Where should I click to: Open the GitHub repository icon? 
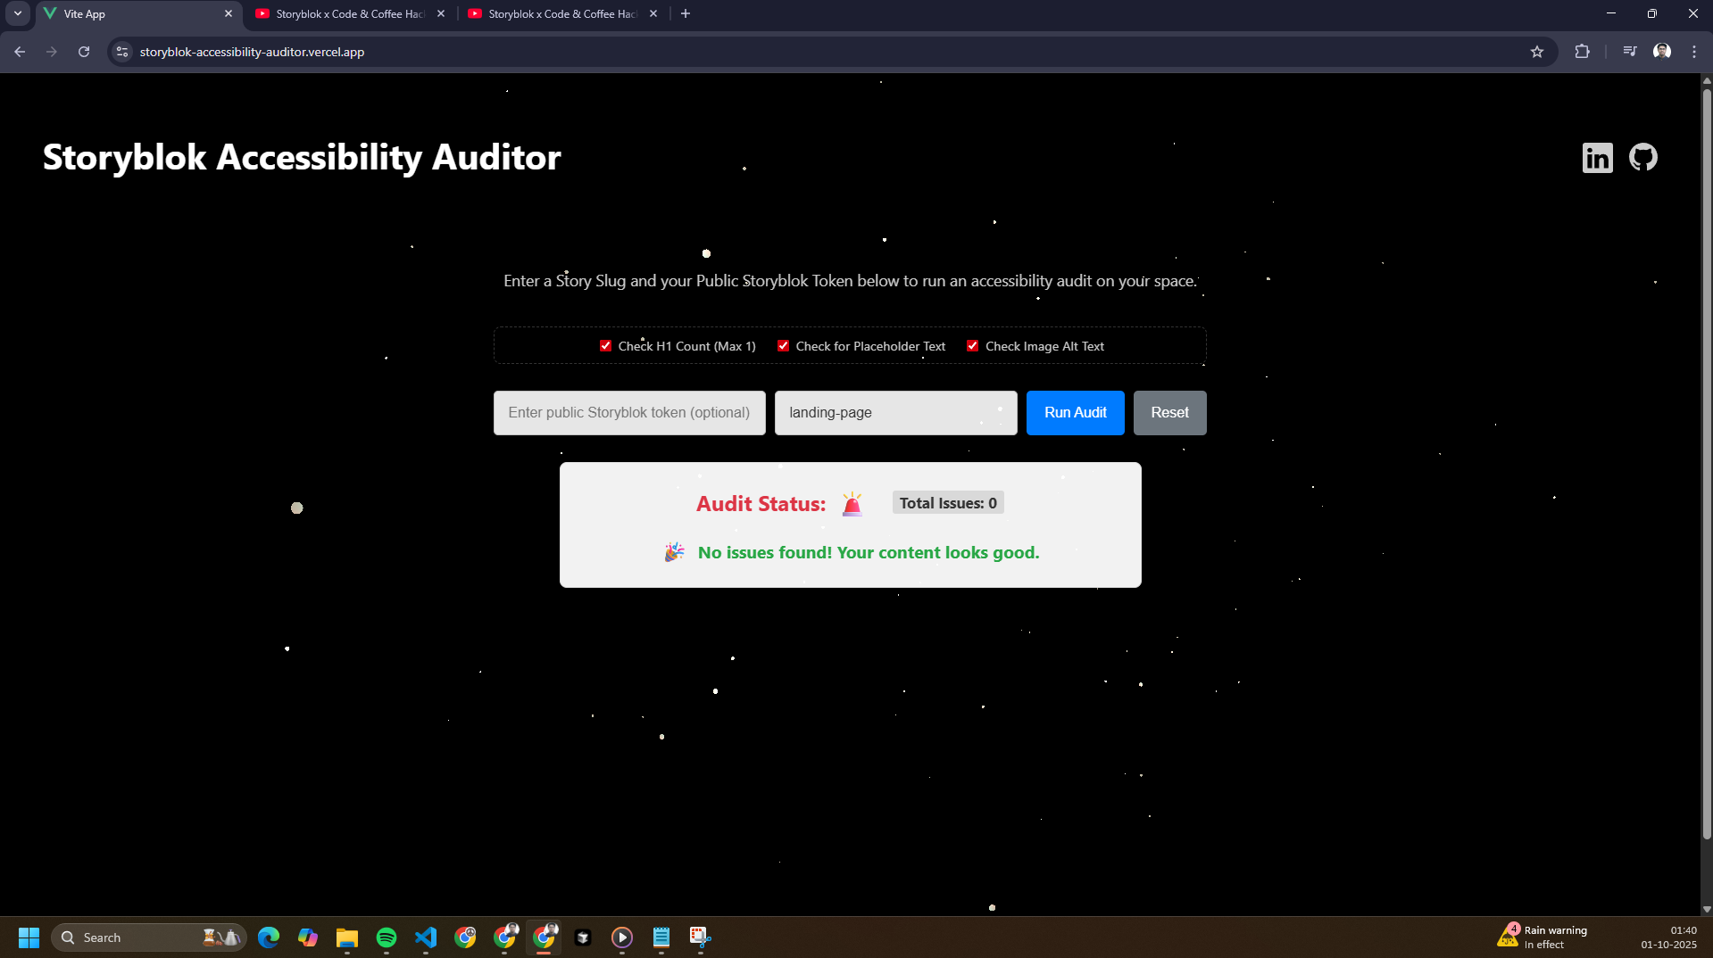pyautogui.click(x=1642, y=158)
